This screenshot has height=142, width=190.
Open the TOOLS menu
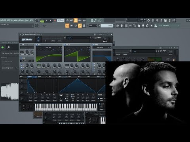(x=27, y=21)
